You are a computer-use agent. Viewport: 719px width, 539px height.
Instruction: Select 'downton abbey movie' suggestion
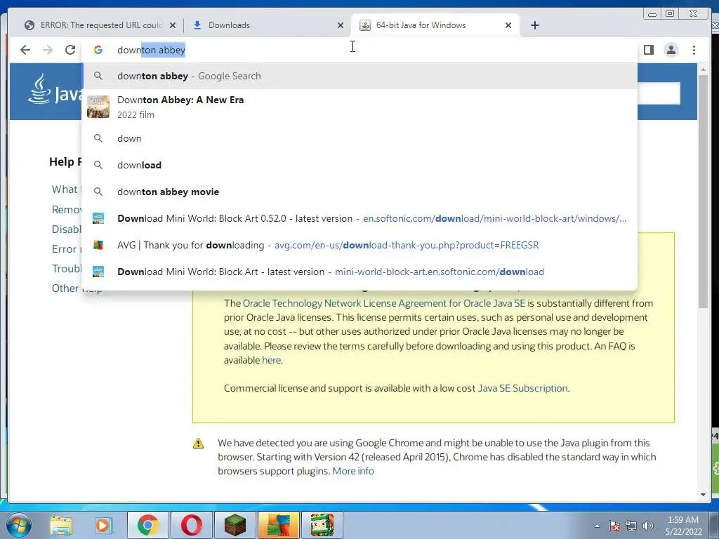[360, 192]
